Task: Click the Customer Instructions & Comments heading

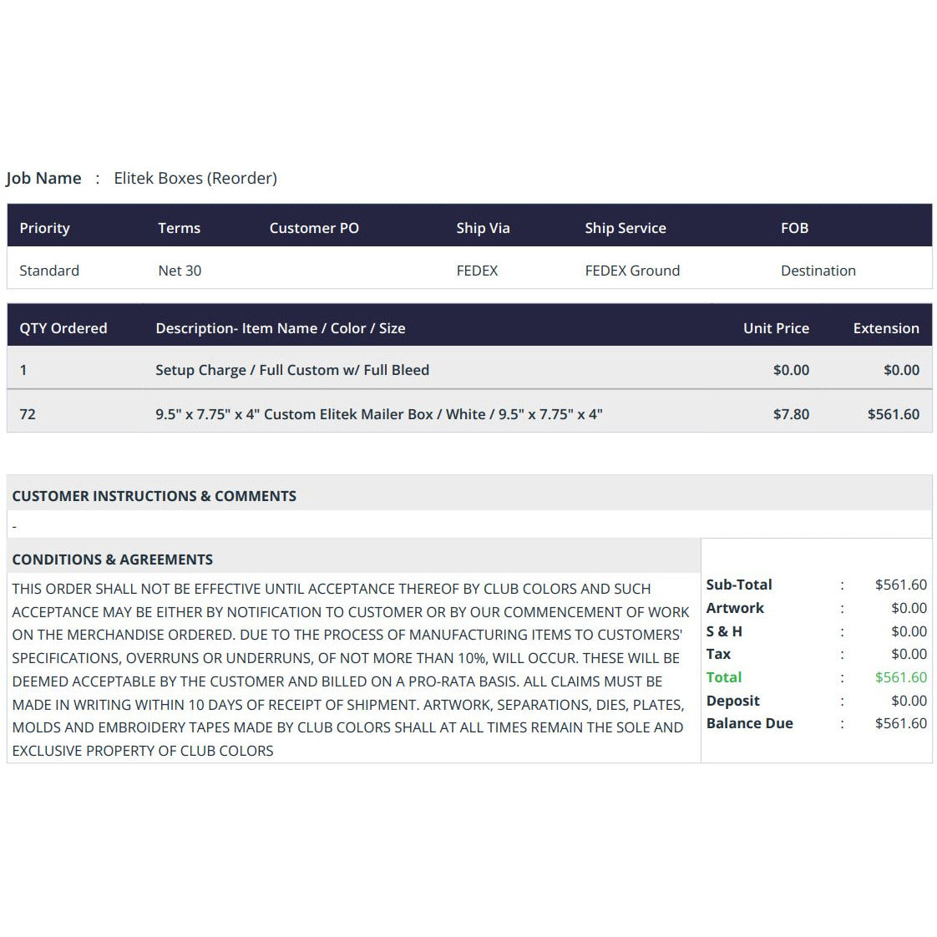Action: point(154,496)
